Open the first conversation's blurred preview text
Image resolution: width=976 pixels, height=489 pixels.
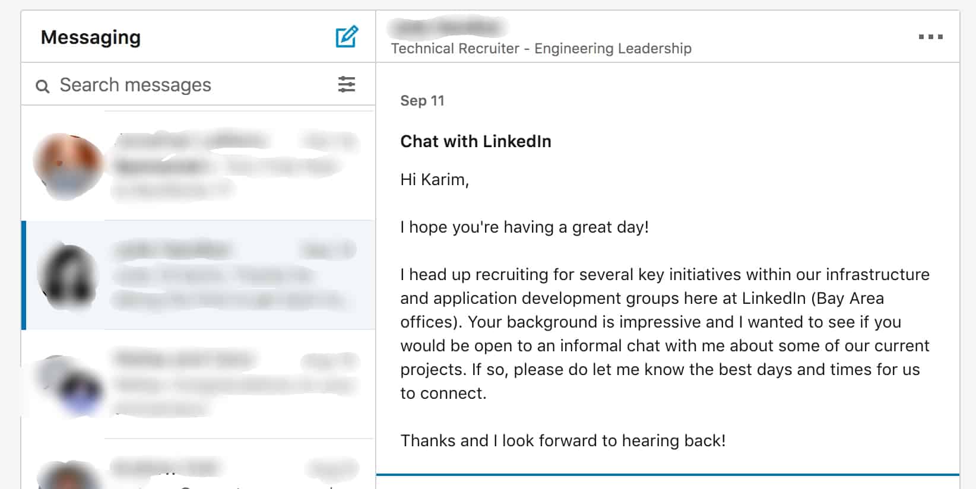[226, 167]
